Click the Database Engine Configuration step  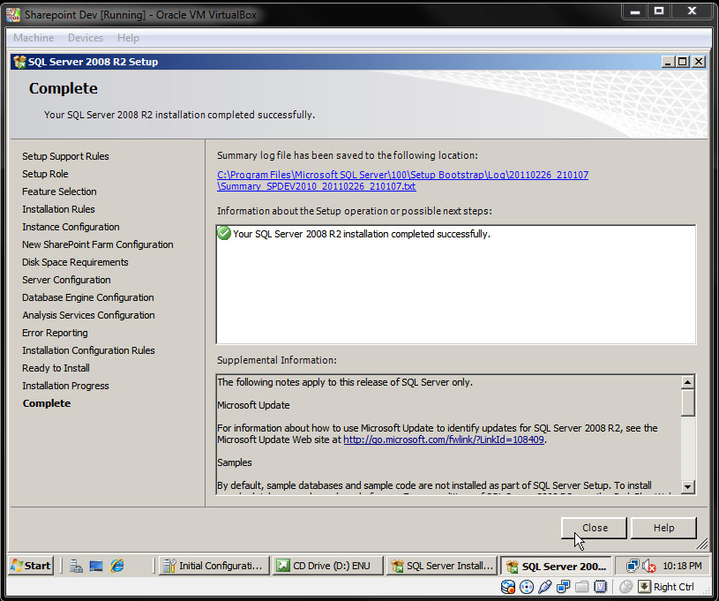[88, 297]
